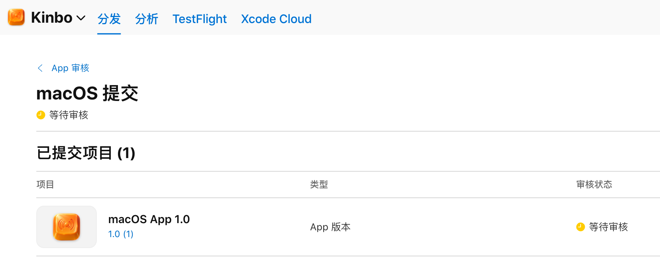Viewport: 660px width, 270px height.
Task: Navigate back using the App 审核 link
Action: (x=70, y=68)
